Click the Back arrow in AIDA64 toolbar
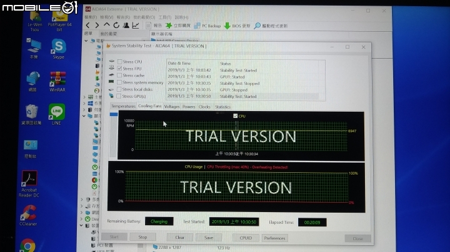Image resolution: width=450 pixels, height=252 pixels. [x=88, y=26]
